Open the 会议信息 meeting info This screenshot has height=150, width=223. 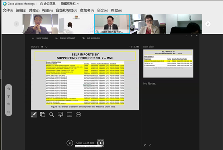tap(48, 4)
